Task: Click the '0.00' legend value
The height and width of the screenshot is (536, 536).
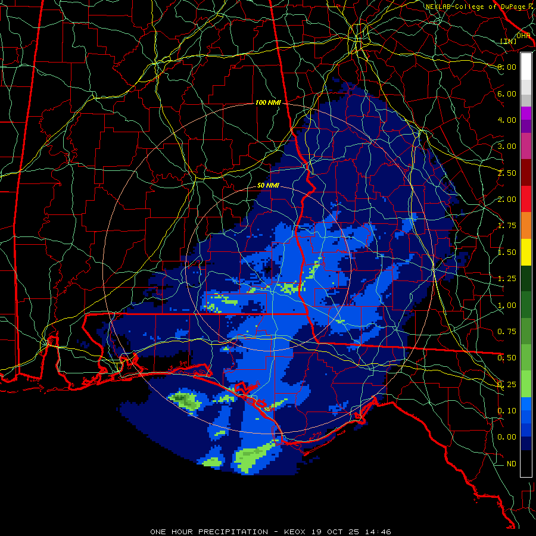Action: coord(507,437)
